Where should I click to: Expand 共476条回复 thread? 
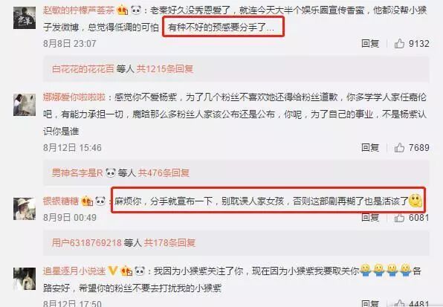[164, 172]
